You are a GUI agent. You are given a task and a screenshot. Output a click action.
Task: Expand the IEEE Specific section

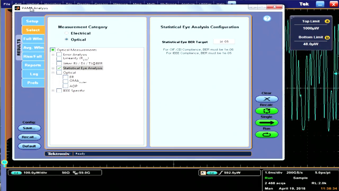pos(53,90)
